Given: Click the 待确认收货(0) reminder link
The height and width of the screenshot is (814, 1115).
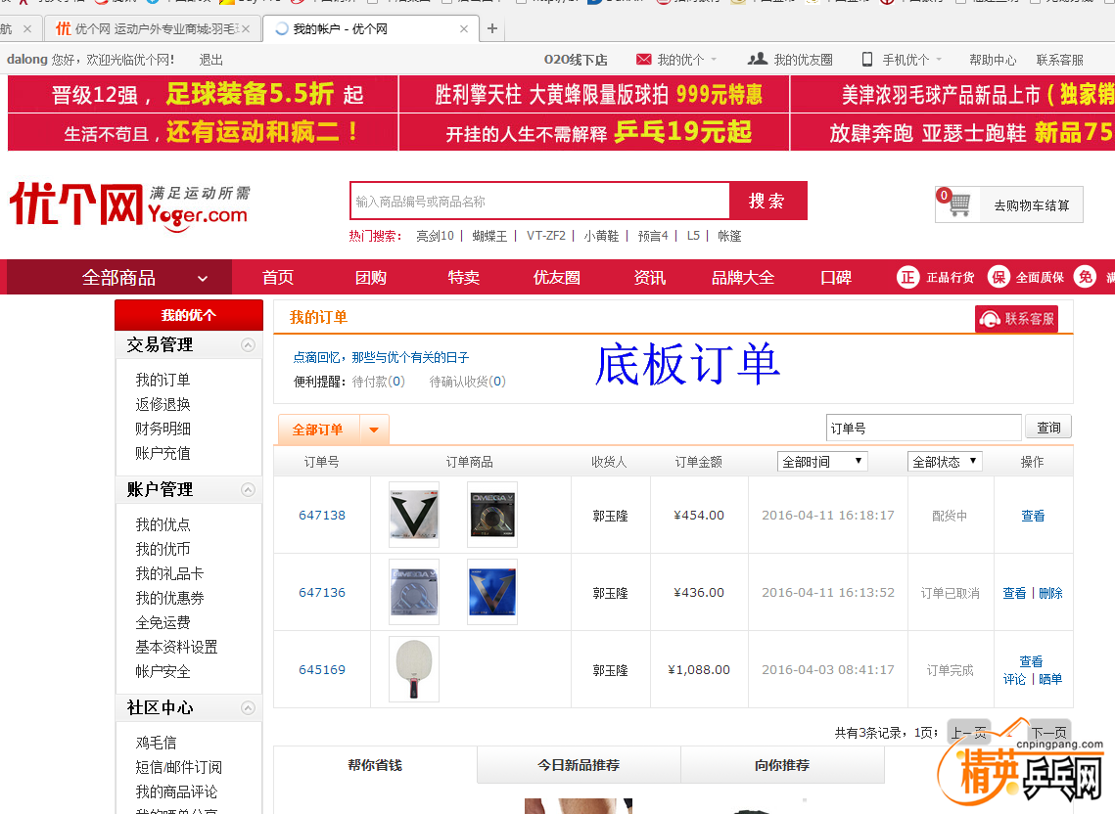Looking at the screenshot, I should (467, 382).
